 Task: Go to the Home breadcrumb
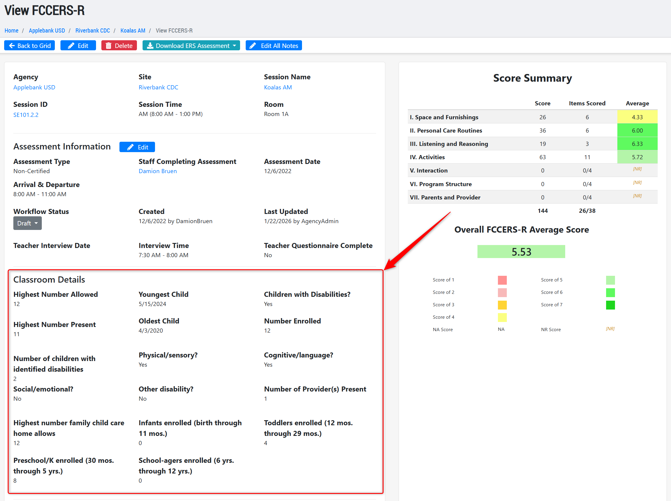click(x=11, y=30)
